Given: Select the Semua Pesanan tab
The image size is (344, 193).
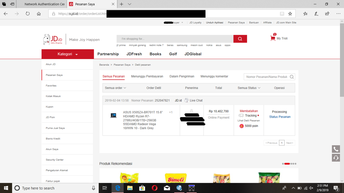Looking at the screenshot, I should tap(114, 76).
